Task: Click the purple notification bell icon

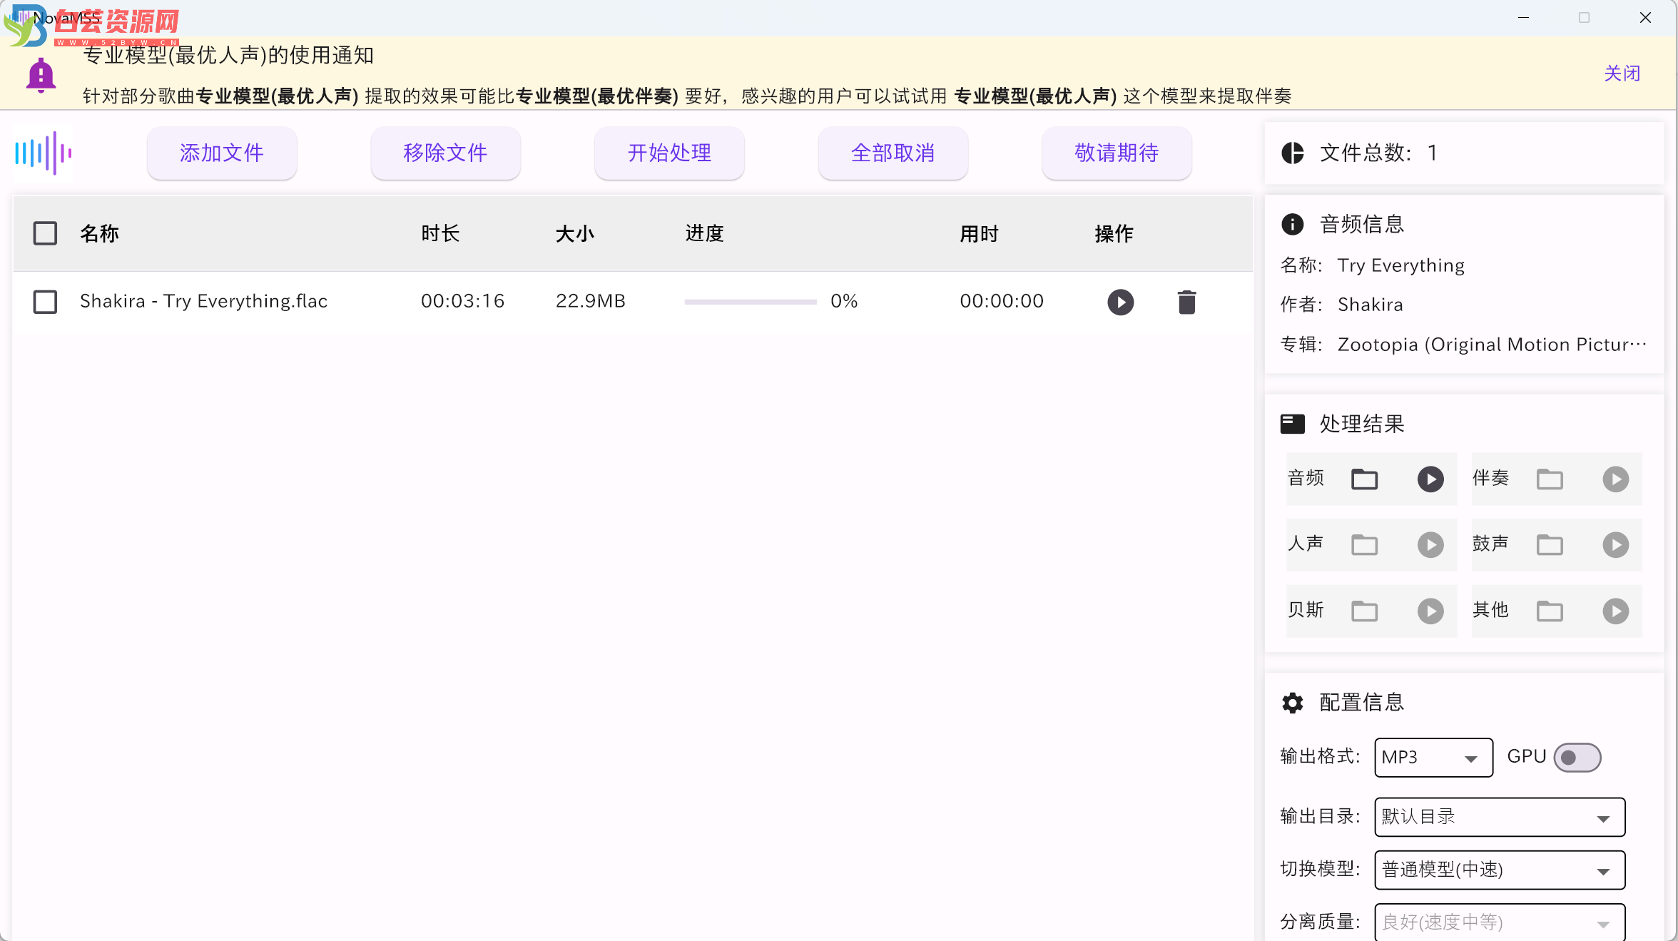Action: pos(41,76)
